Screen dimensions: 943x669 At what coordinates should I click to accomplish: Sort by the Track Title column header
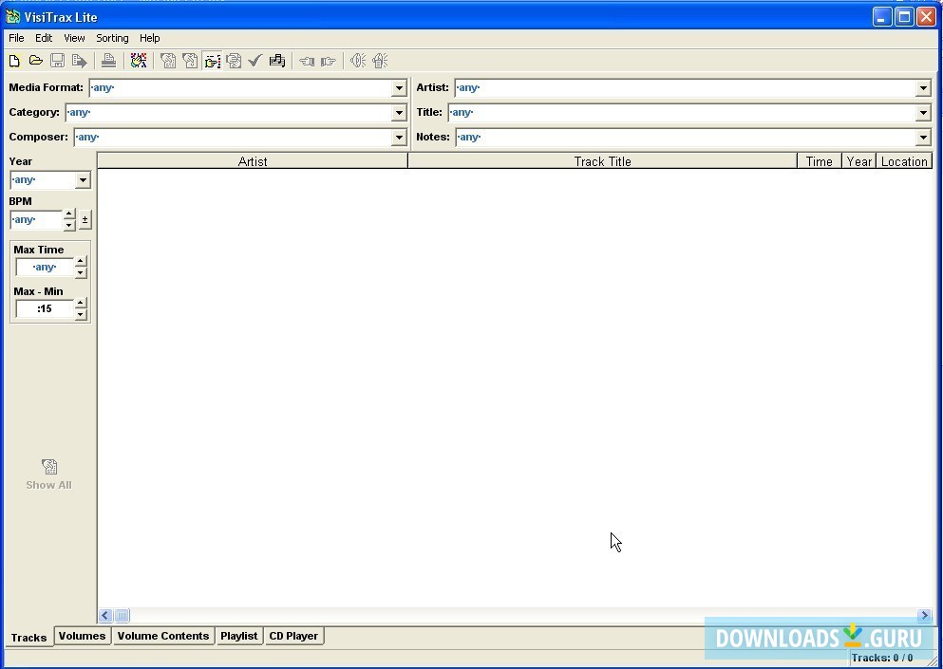603,161
